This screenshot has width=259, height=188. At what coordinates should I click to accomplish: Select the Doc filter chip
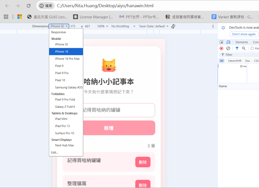tap(248, 61)
